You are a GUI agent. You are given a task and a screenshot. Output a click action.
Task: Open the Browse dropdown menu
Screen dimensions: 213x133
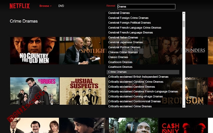[45, 6]
